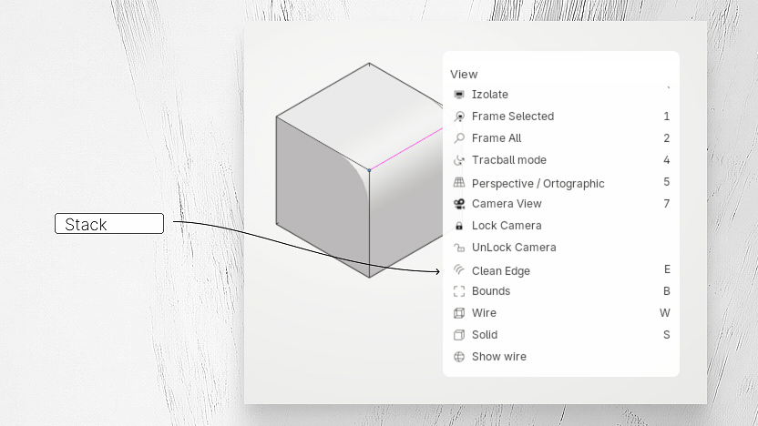Toggle the Show wire option
The width and height of the screenshot is (758, 426).
561,357
